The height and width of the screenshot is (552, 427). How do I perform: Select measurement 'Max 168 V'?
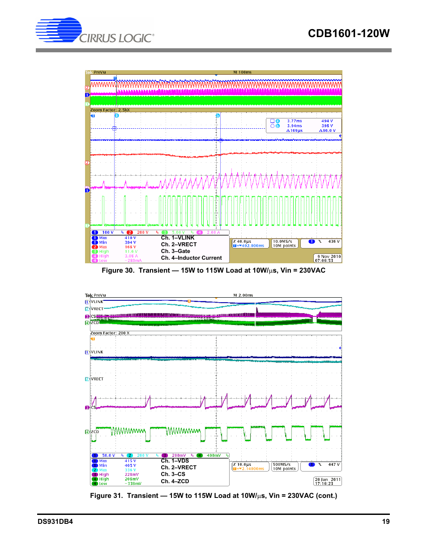click(114, 247)
